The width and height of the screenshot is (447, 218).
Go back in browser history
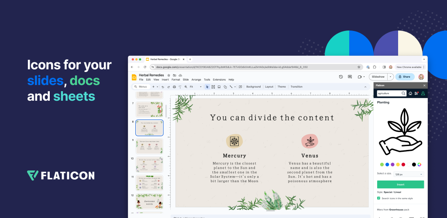click(x=132, y=67)
